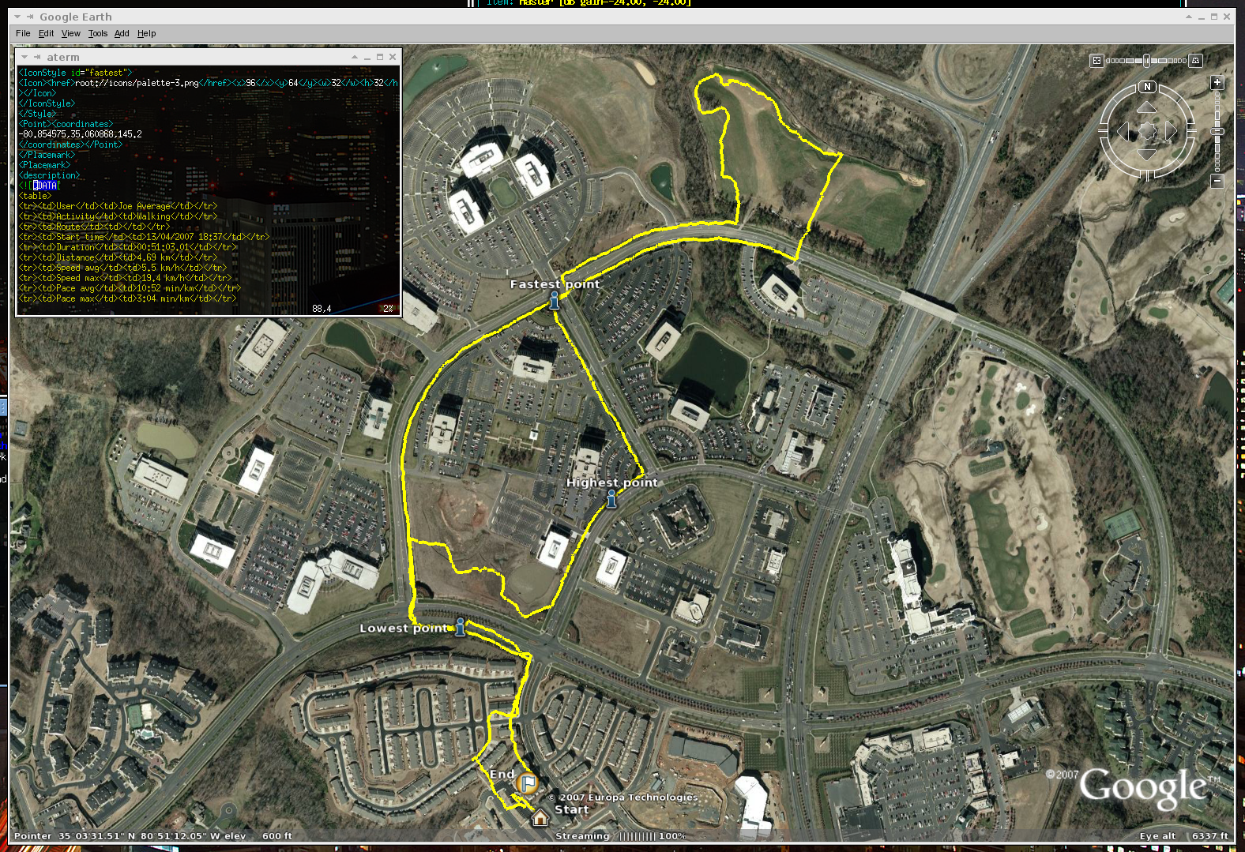Click the zoom out minus button

pos(1217,181)
